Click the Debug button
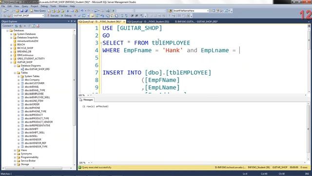Screen dimensions: 312x176 pos(66,16)
